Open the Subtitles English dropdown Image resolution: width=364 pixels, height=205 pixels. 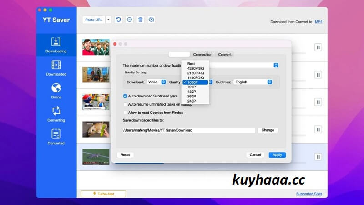point(253,82)
